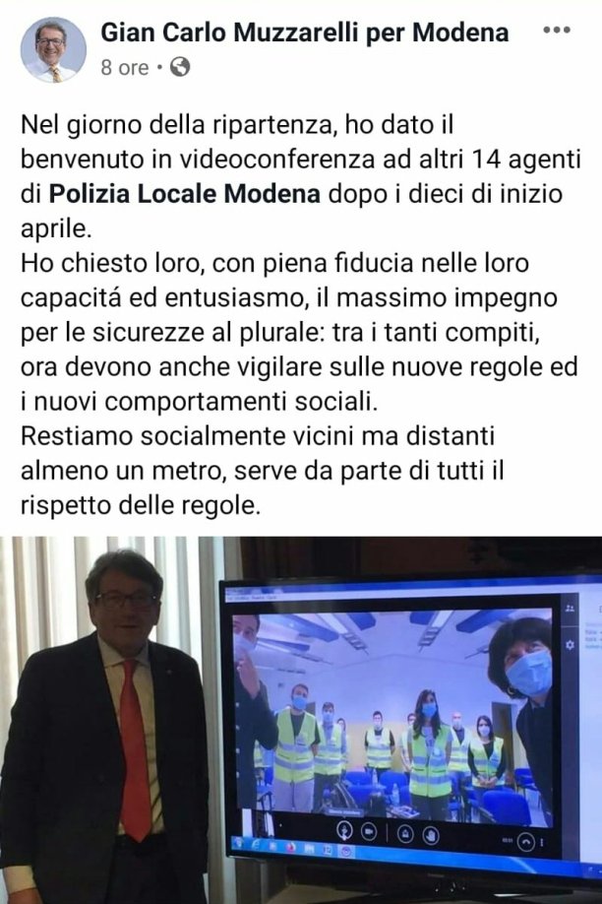This screenshot has height=904, width=602.
Task: Visit Gian Carlo Muzzarelli per Modena page
Action: 305,32
